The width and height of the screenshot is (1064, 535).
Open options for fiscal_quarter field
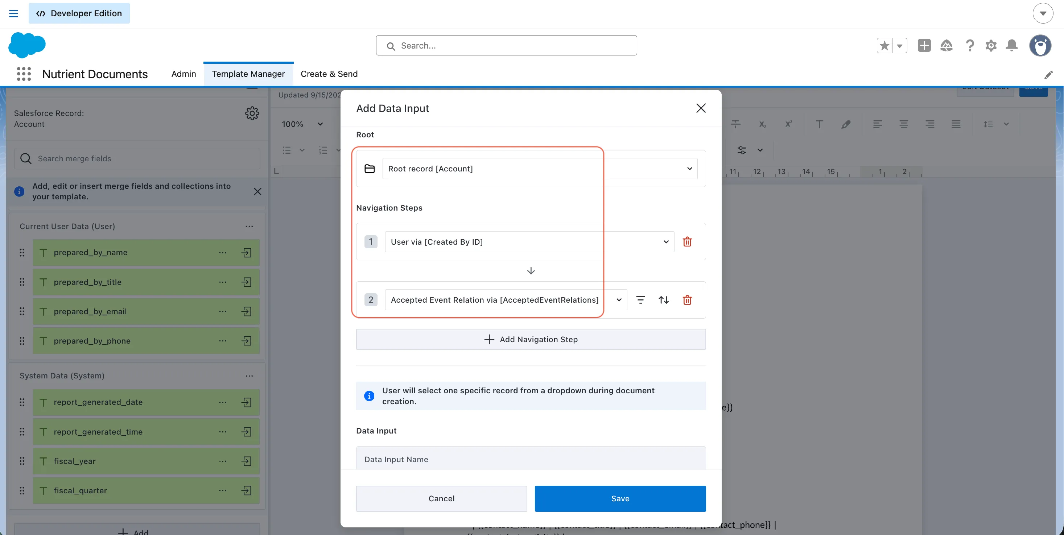click(x=223, y=490)
